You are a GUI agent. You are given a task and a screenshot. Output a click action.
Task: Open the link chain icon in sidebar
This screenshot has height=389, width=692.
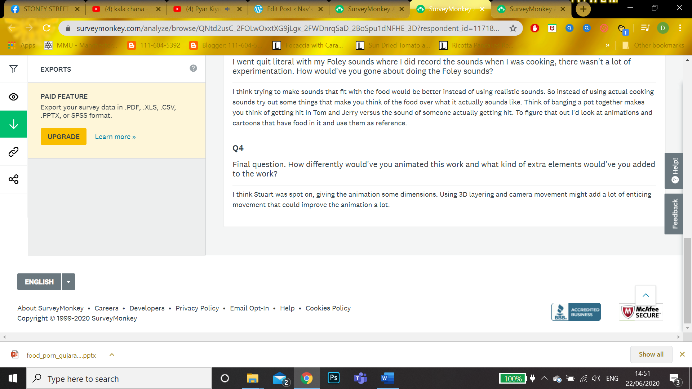tap(13, 152)
